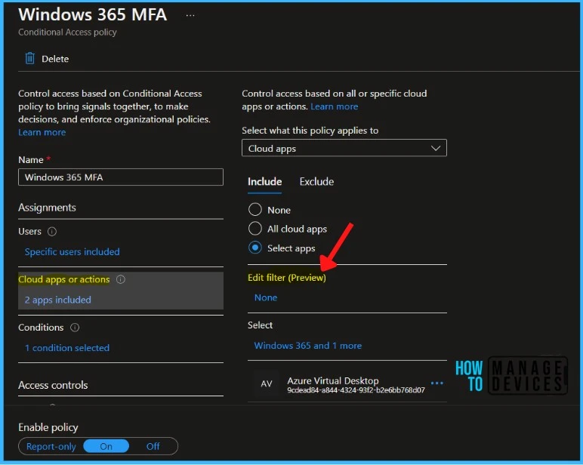Turn Enable policy Off
The image size is (583, 465).
(x=153, y=446)
